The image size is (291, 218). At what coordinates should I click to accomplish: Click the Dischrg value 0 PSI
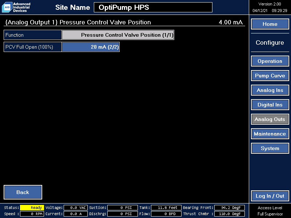click(x=123, y=214)
